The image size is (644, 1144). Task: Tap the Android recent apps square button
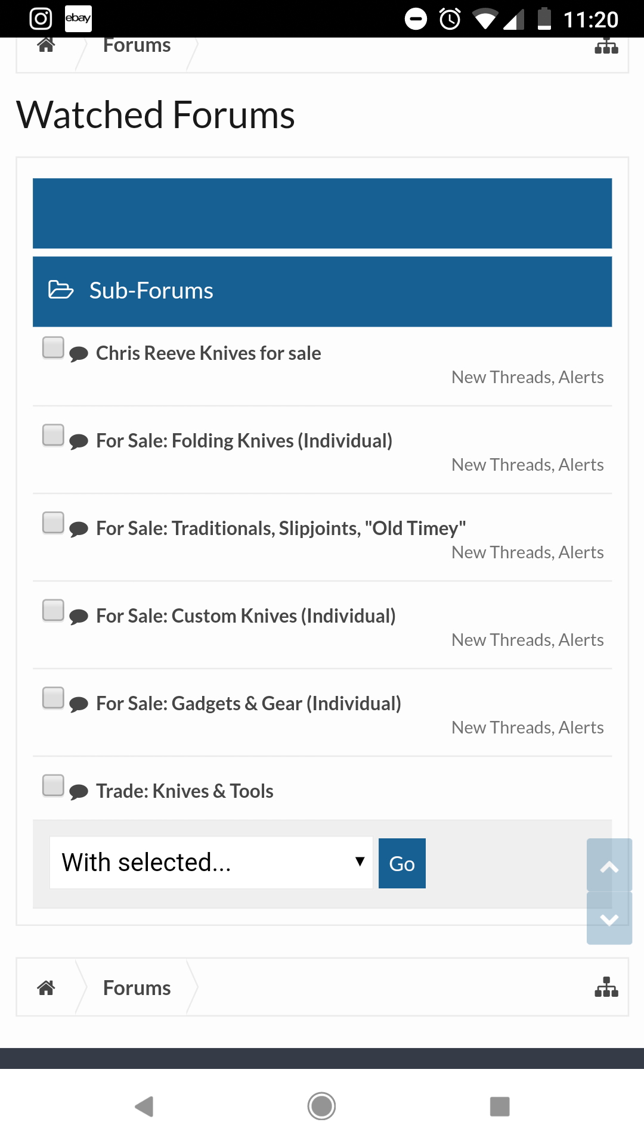500,1106
